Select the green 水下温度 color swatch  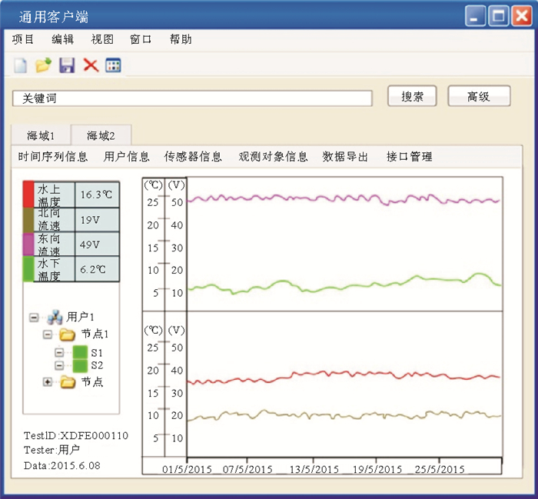pos(28,269)
